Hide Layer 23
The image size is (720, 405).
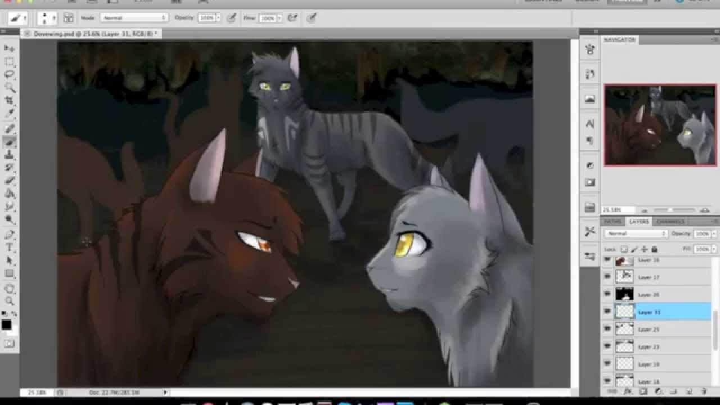tap(607, 346)
